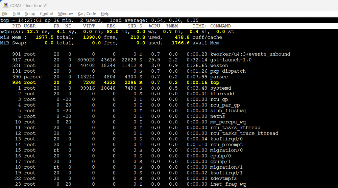Click the inet_frag_wq process command
This screenshot has width=338, height=188.
[229, 184]
